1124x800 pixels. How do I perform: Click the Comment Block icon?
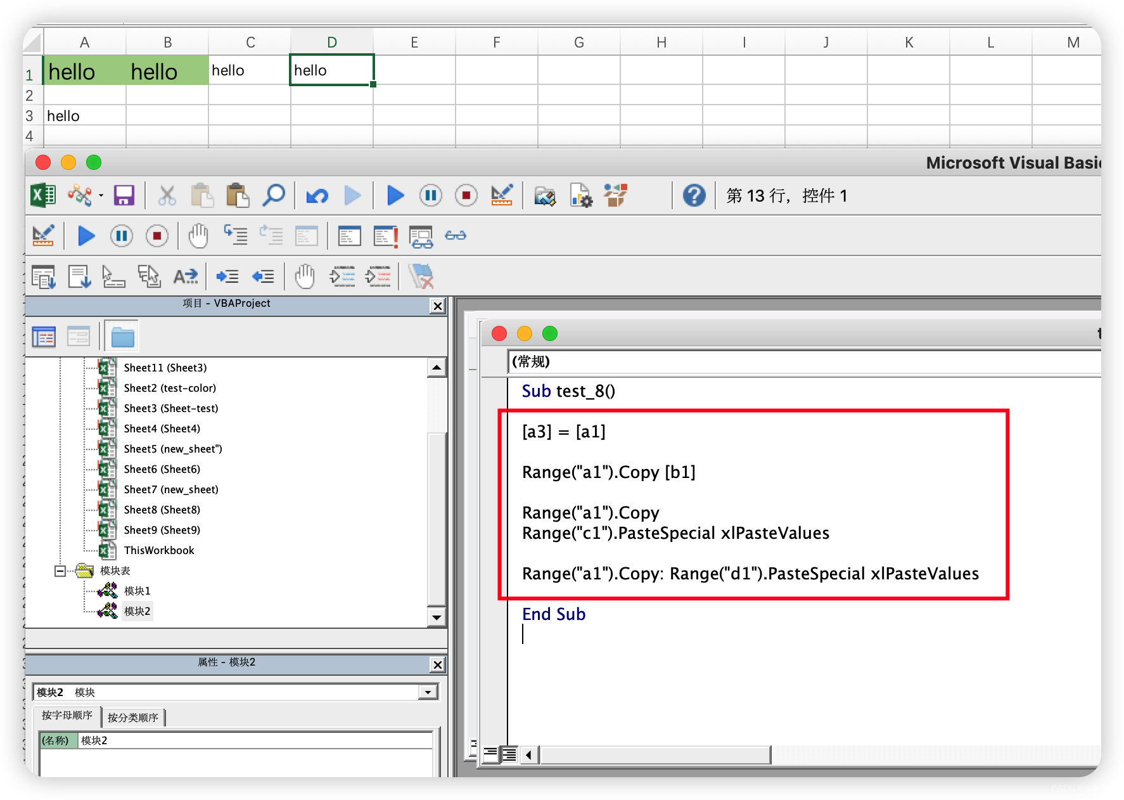point(342,276)
